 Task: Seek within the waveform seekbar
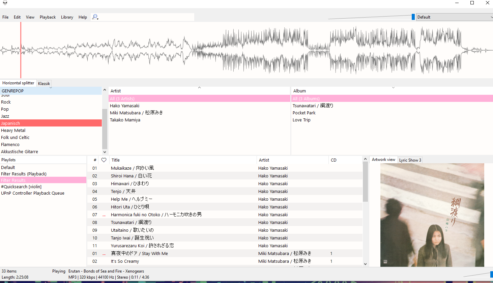pos(246,50)
